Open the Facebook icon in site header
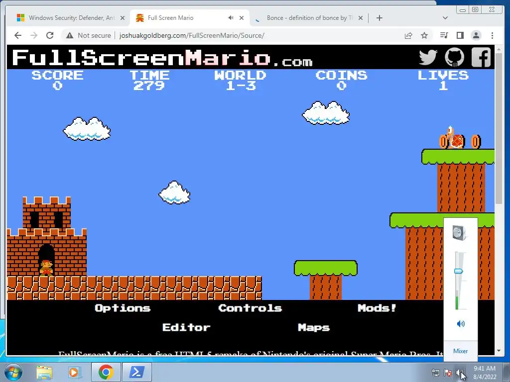The image size is (510, 382). pyautogui.click(x=481, y=57)
